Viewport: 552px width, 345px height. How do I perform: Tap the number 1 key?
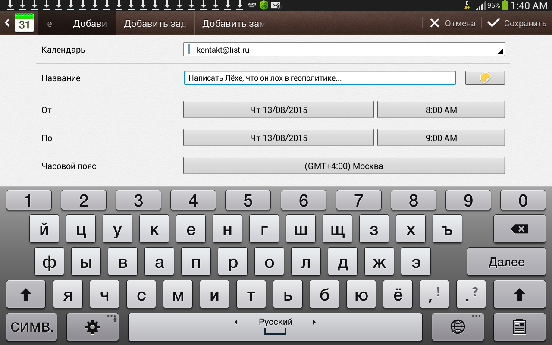[29, 200]
